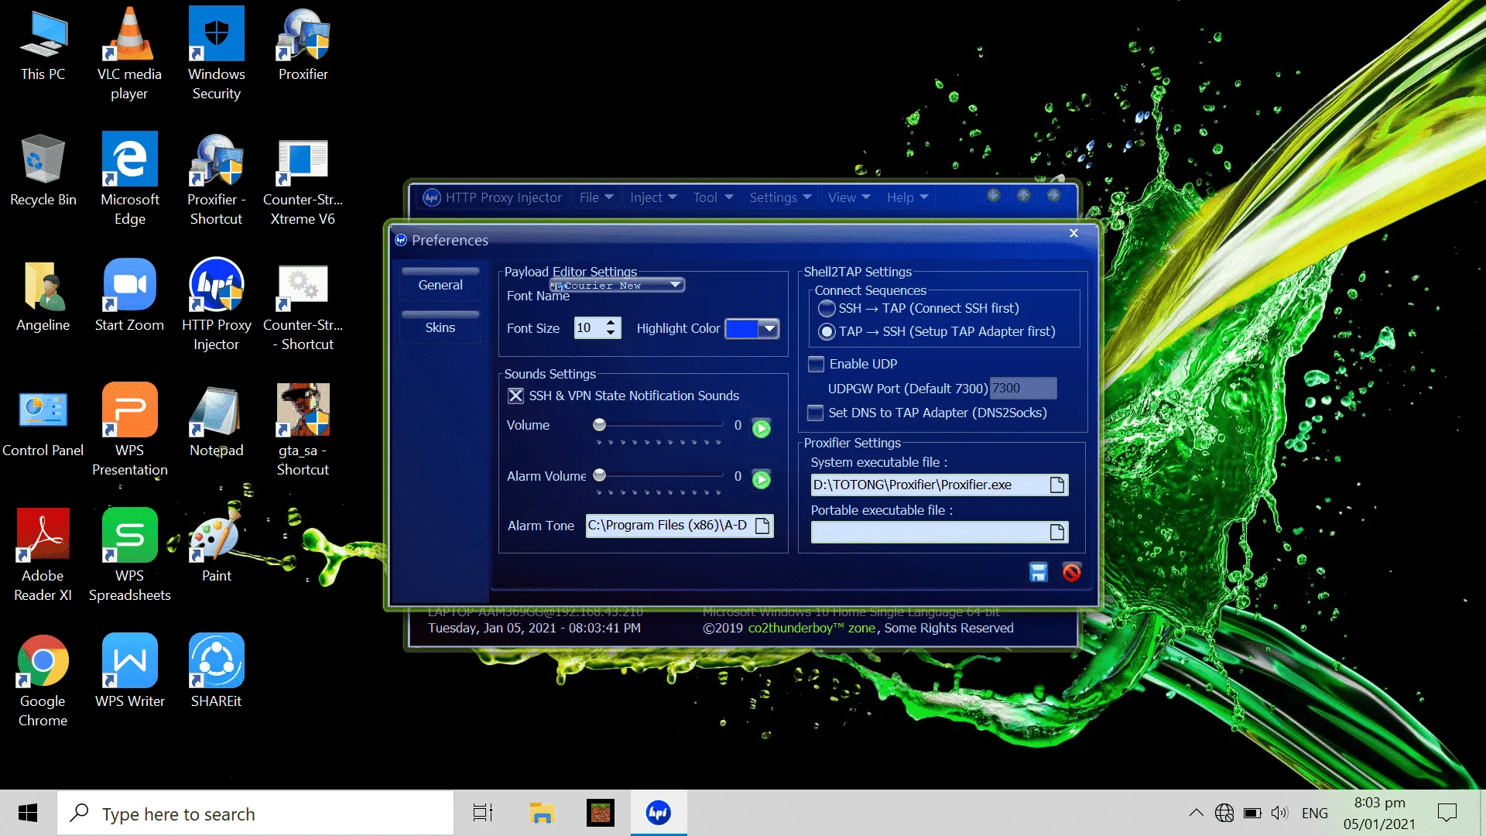
Task: Open VLC media player desktop icon
Action: click(x=129, y=54)
